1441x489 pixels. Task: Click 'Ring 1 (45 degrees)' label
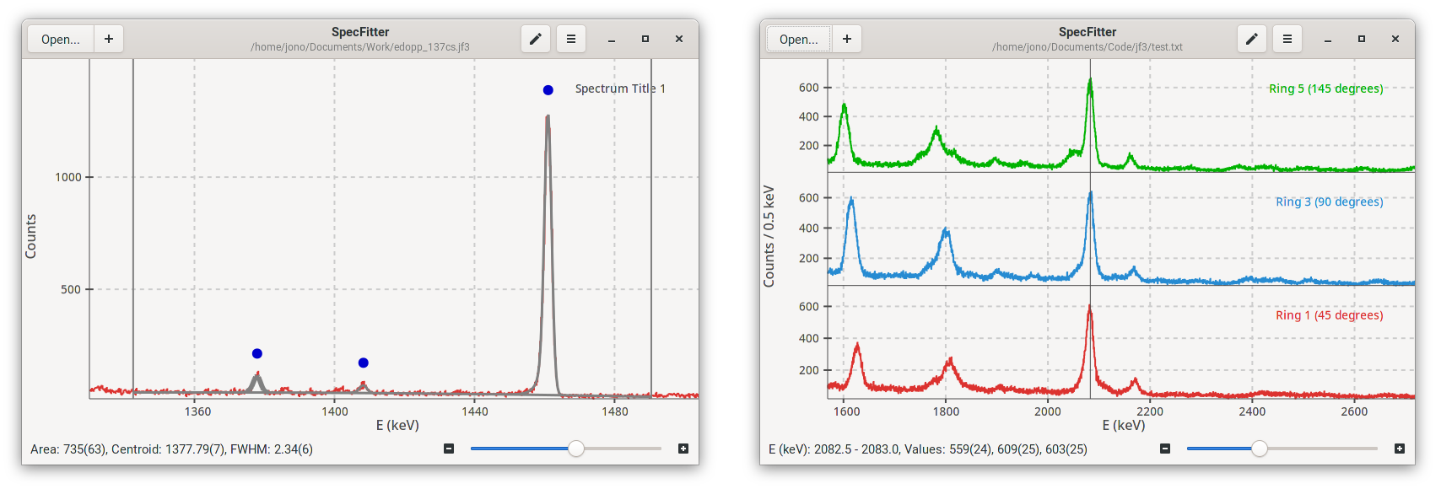(x=1330, y=315)
